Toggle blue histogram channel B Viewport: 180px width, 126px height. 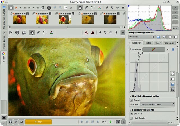tap(175, 17)
